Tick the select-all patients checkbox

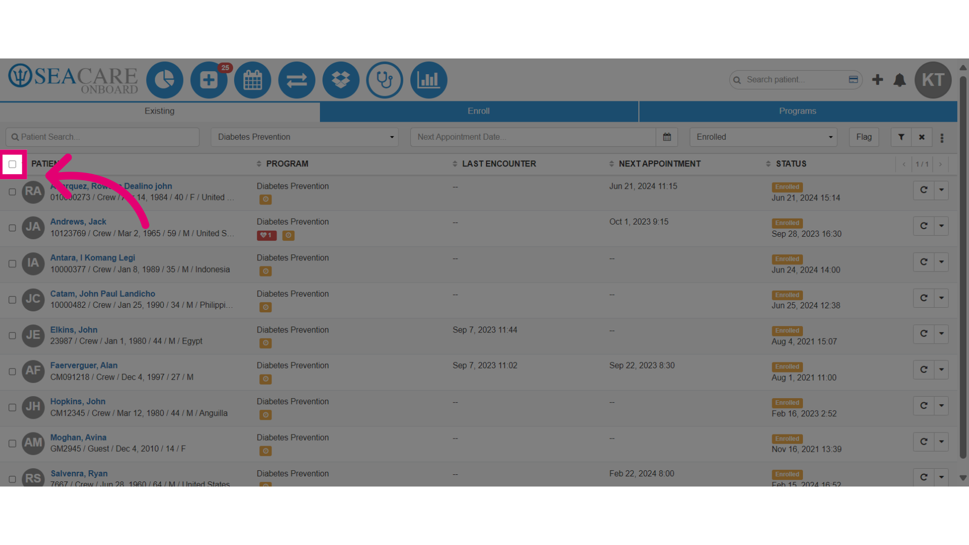[13, 164]
